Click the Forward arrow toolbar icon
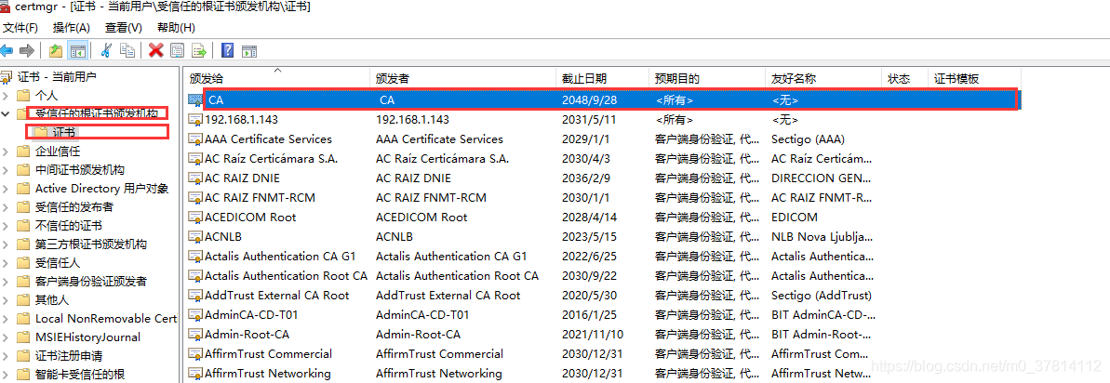The width and height of the screenshot is (1110, 383). pyautogui.click(x=28, y=50)
